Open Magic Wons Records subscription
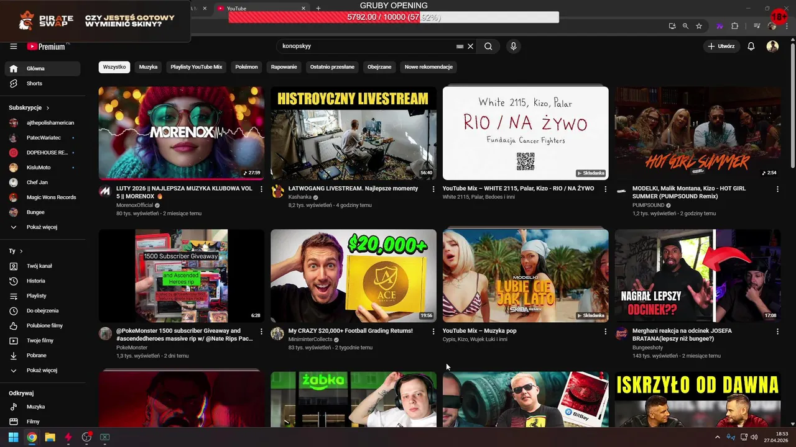The image size is (796, 447). pyautogui.click(x=42, y=197)
